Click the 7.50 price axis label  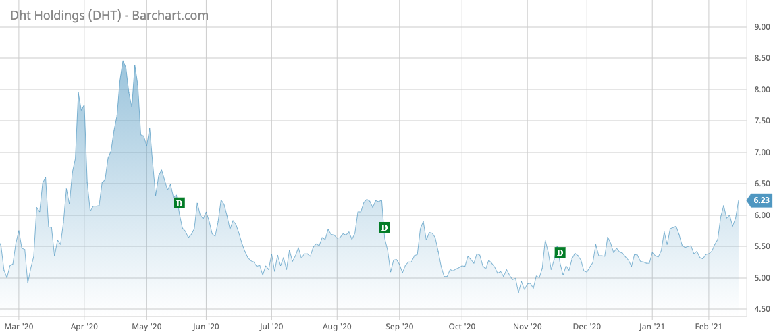point(762,121)
